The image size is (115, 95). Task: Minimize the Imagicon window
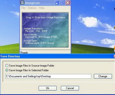(57, 3)
